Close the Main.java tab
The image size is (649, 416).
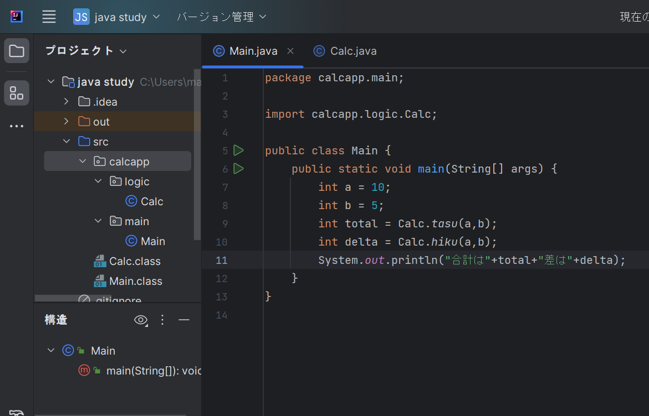click(x=290, y=51)
